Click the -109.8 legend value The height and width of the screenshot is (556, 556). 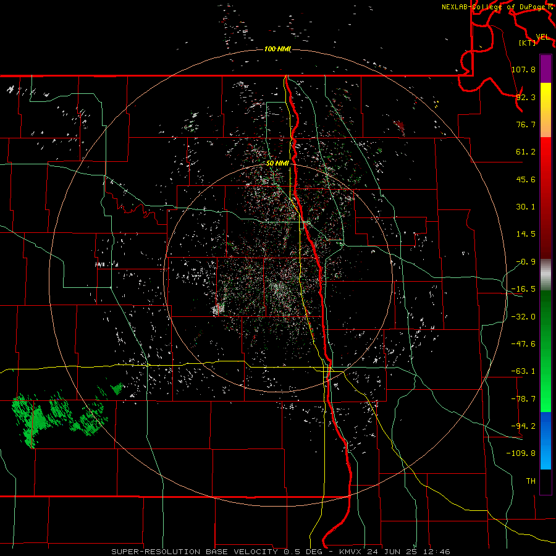pyautogui.click(x=521, y=453)
